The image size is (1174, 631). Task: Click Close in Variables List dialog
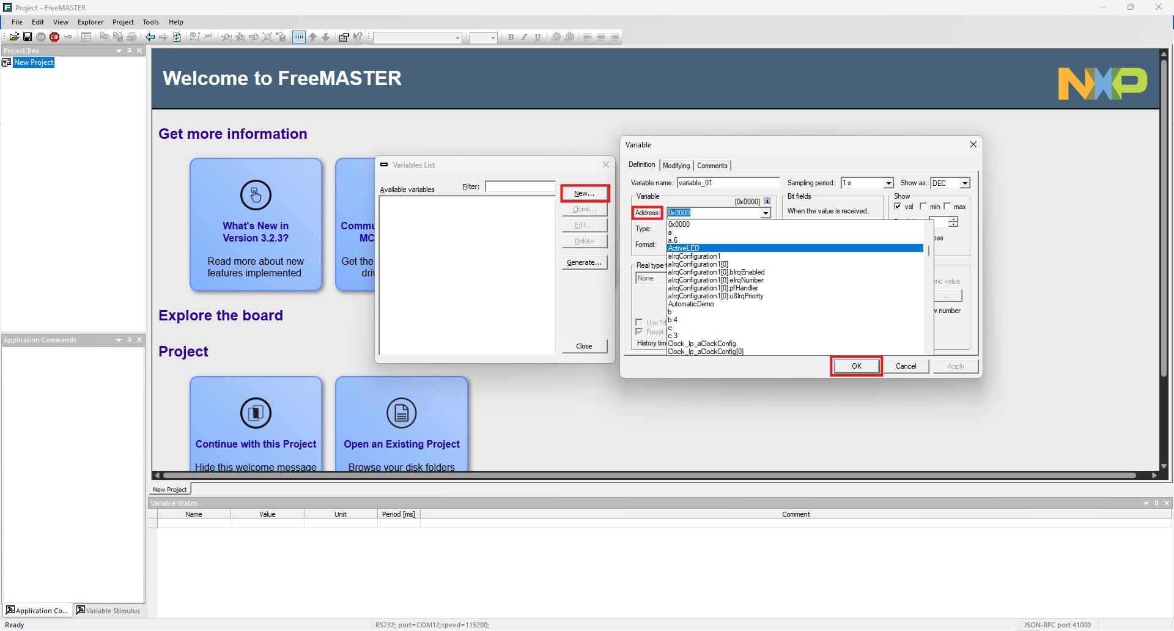tap(585, 346)
